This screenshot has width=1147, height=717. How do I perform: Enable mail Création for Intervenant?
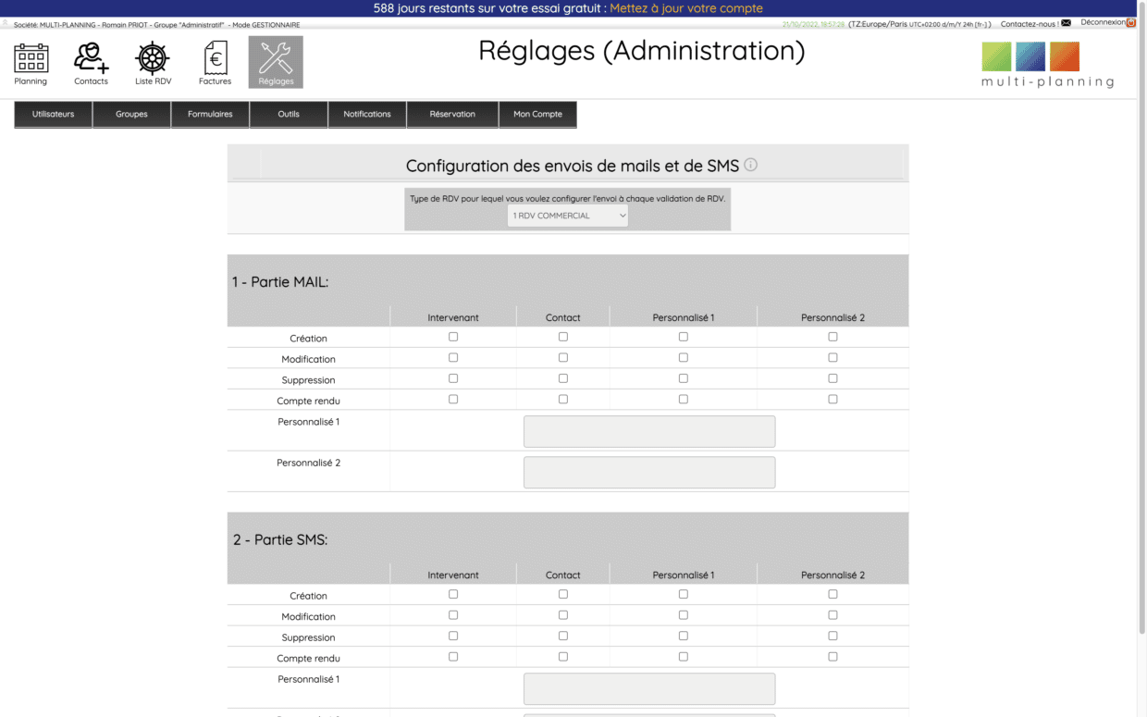click(453, 337)
